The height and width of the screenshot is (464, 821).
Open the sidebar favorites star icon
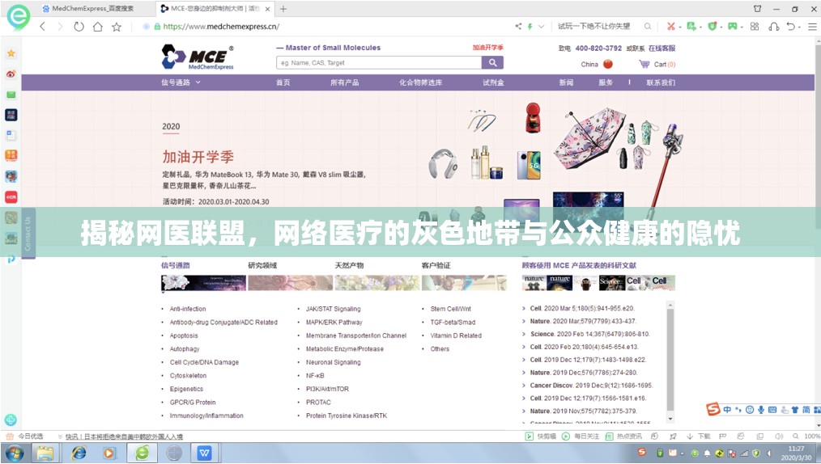[11, 53]
